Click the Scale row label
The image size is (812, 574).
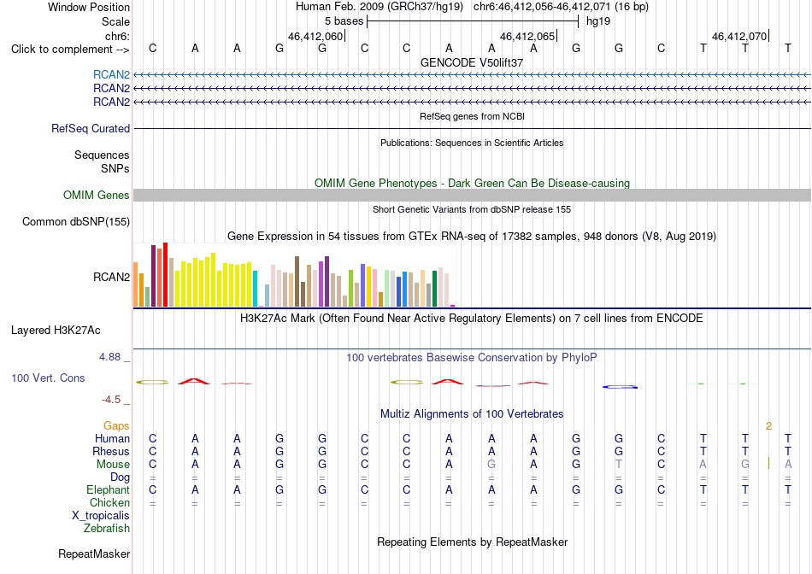point(116,21)
